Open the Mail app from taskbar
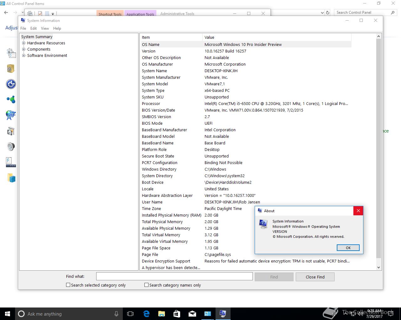Image resolution: width=401 pixels, height=320 pixels. click(192, 314)
